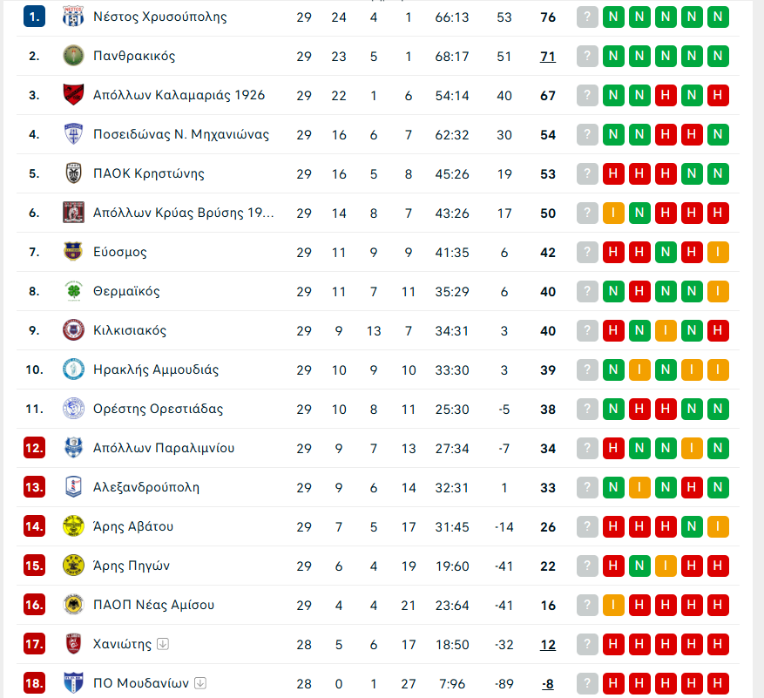Click the Εύοσμος team badge

pos(73,252)
